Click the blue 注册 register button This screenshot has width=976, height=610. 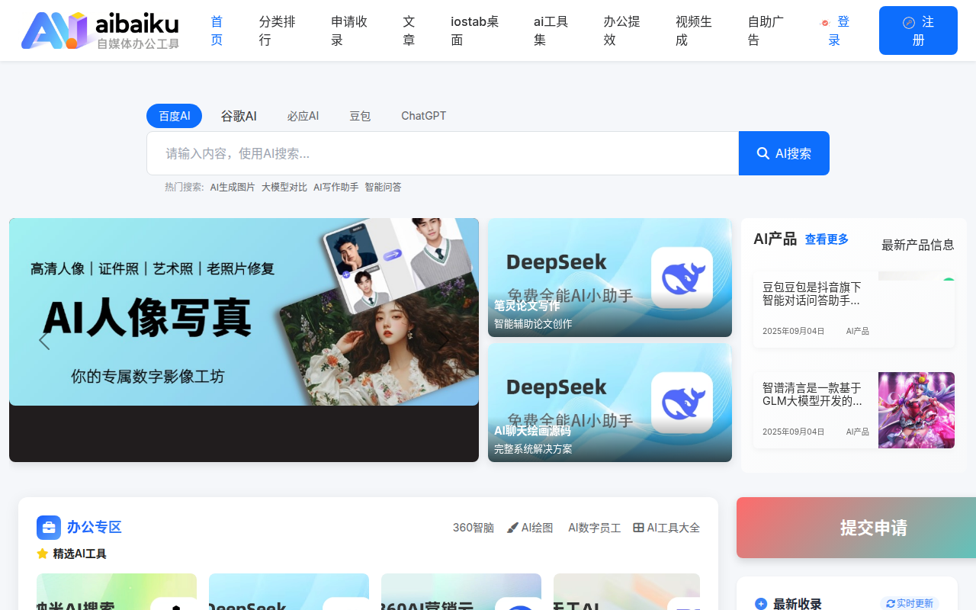coord(918,30)
